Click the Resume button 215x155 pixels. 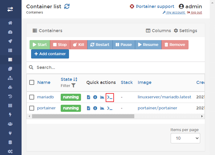(x=148, y=45)
